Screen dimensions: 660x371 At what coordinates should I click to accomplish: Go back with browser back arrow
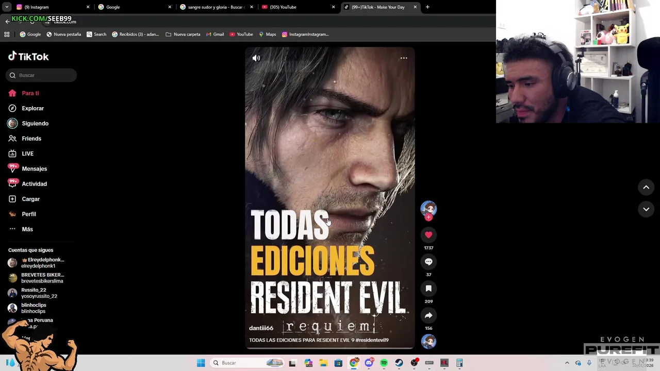pyautogui.click(x=7, y=22)
